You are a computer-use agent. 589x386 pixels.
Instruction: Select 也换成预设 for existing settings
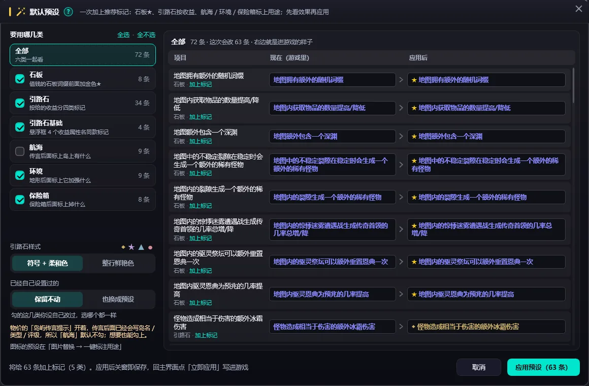coord(118,299)
